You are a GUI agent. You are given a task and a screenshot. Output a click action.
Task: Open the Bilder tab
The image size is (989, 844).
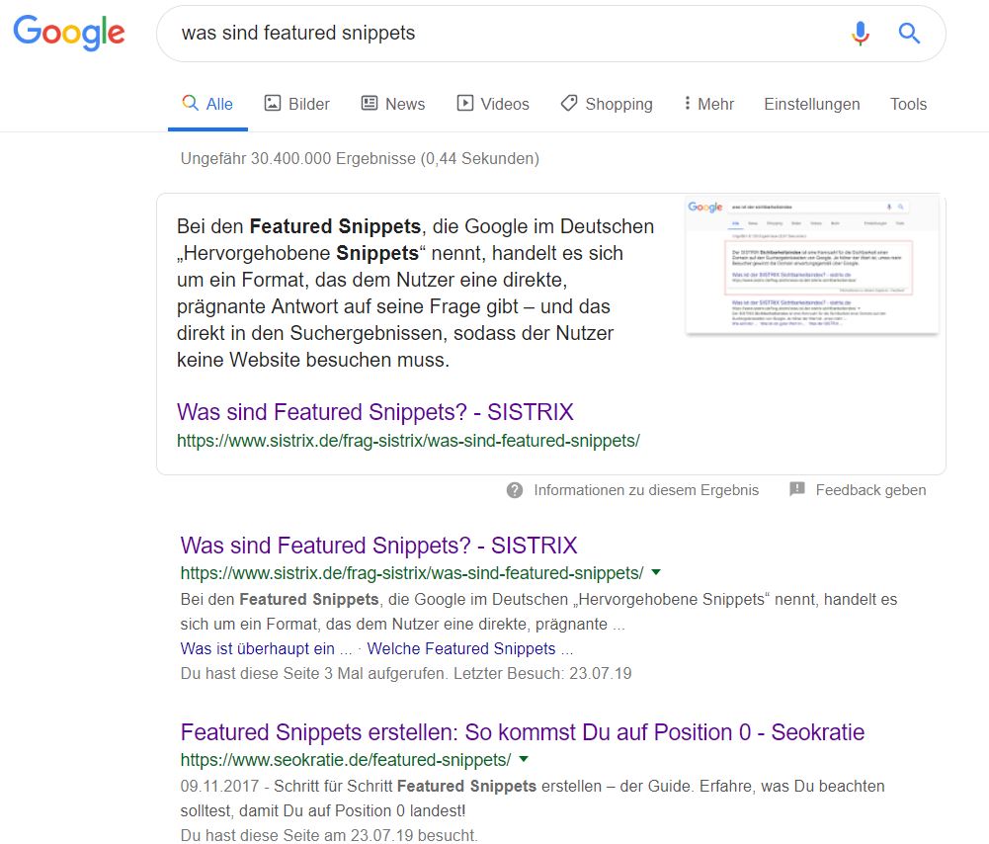[x=296, y=104]
